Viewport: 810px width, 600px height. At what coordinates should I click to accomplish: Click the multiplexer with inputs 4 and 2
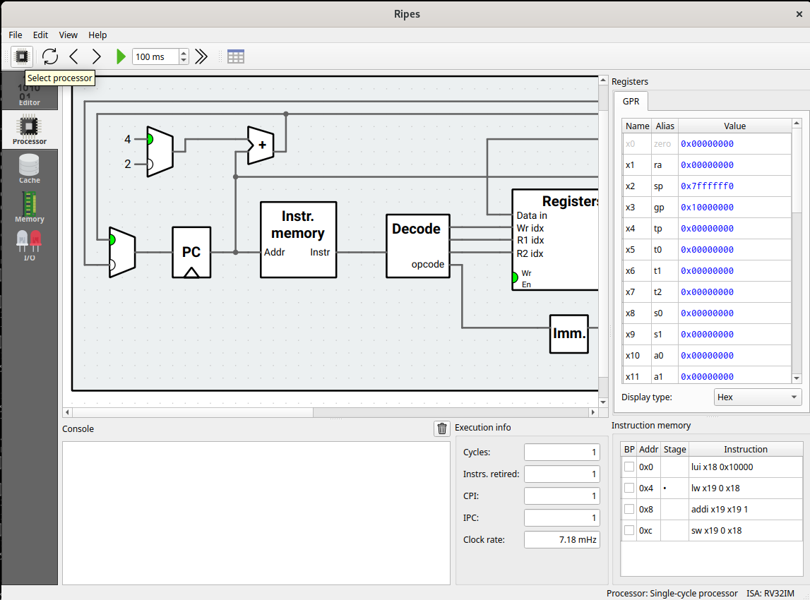coord(160,151)
